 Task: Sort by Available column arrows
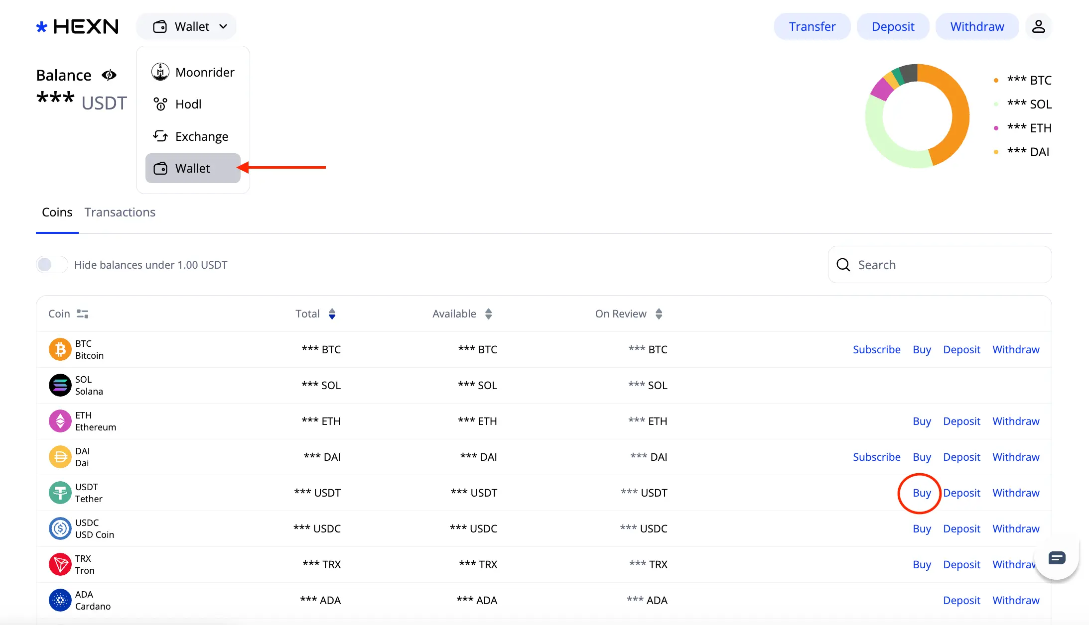point(489,314)
